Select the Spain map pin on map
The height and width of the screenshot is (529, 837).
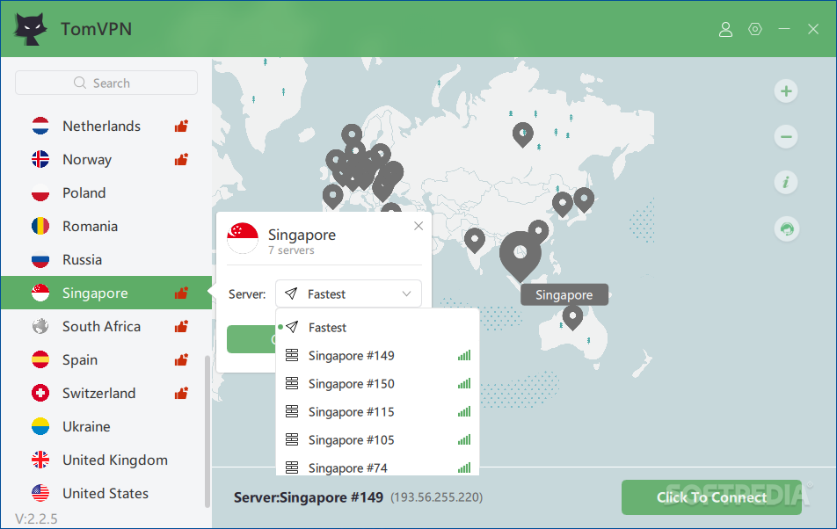click(332, 196)
